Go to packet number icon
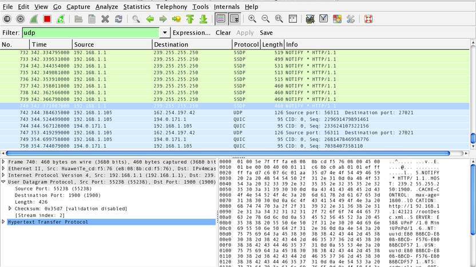 click(x=176, y=19)
